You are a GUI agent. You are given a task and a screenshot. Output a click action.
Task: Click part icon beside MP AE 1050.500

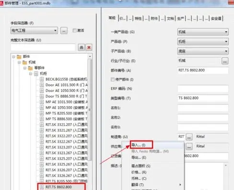click(x=42, y=108)
